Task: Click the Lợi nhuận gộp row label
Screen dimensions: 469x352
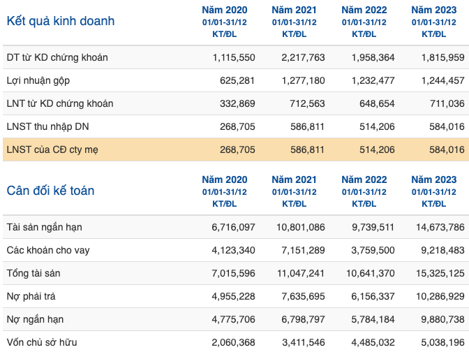Action: coord(38,80)
